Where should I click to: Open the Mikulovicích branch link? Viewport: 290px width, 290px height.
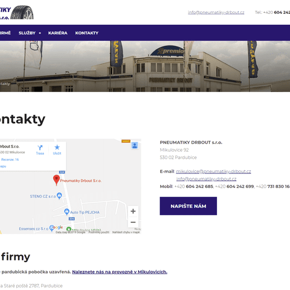click(120, 272)
